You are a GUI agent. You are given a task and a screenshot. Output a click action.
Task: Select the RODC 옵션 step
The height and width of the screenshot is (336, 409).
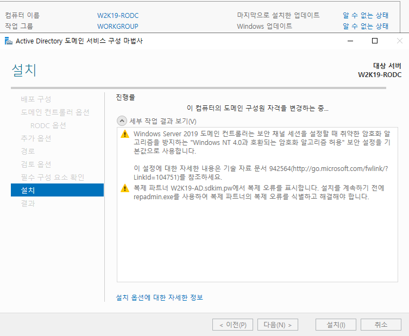(x=48, y=125)
